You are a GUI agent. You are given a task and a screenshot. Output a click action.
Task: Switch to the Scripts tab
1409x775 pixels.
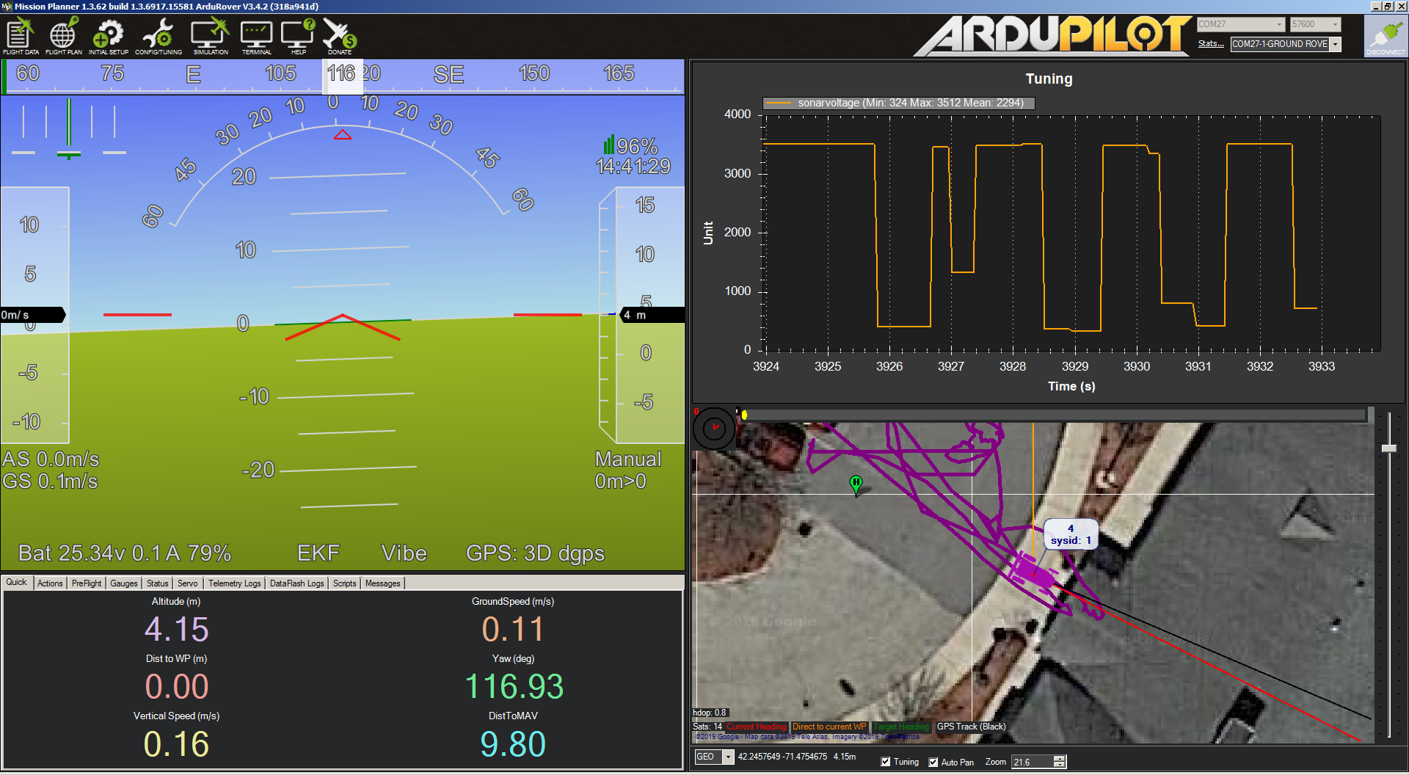[345, 583]
